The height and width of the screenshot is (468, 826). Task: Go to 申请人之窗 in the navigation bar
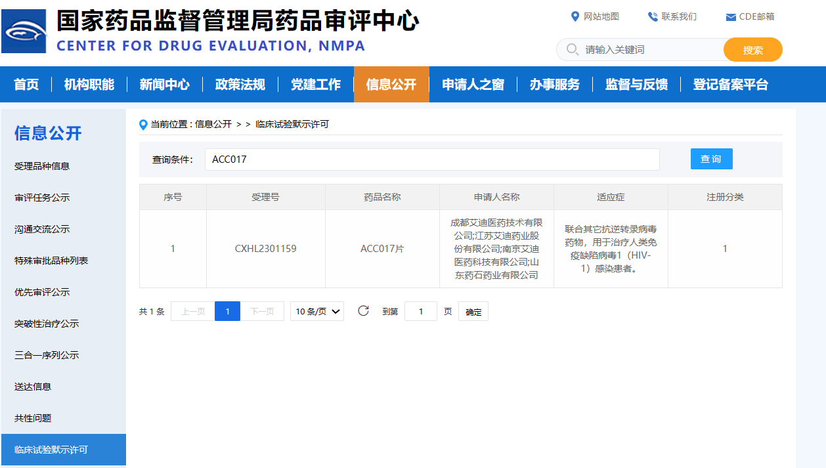pyautogui.click(x=473, y=85)
